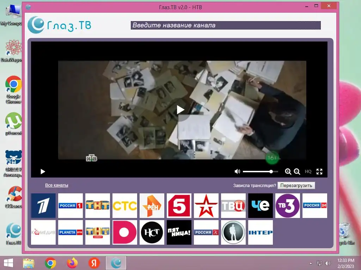The image size is (361, 270).
Task: Focus the channel name search field
Action: pyautogui.click(x=226, y=25)
